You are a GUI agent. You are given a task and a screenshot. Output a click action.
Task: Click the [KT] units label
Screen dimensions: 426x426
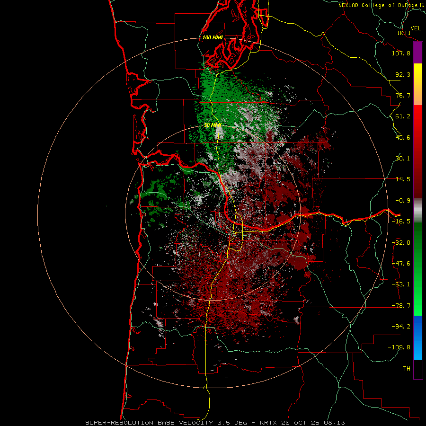(x=404, y=33)
